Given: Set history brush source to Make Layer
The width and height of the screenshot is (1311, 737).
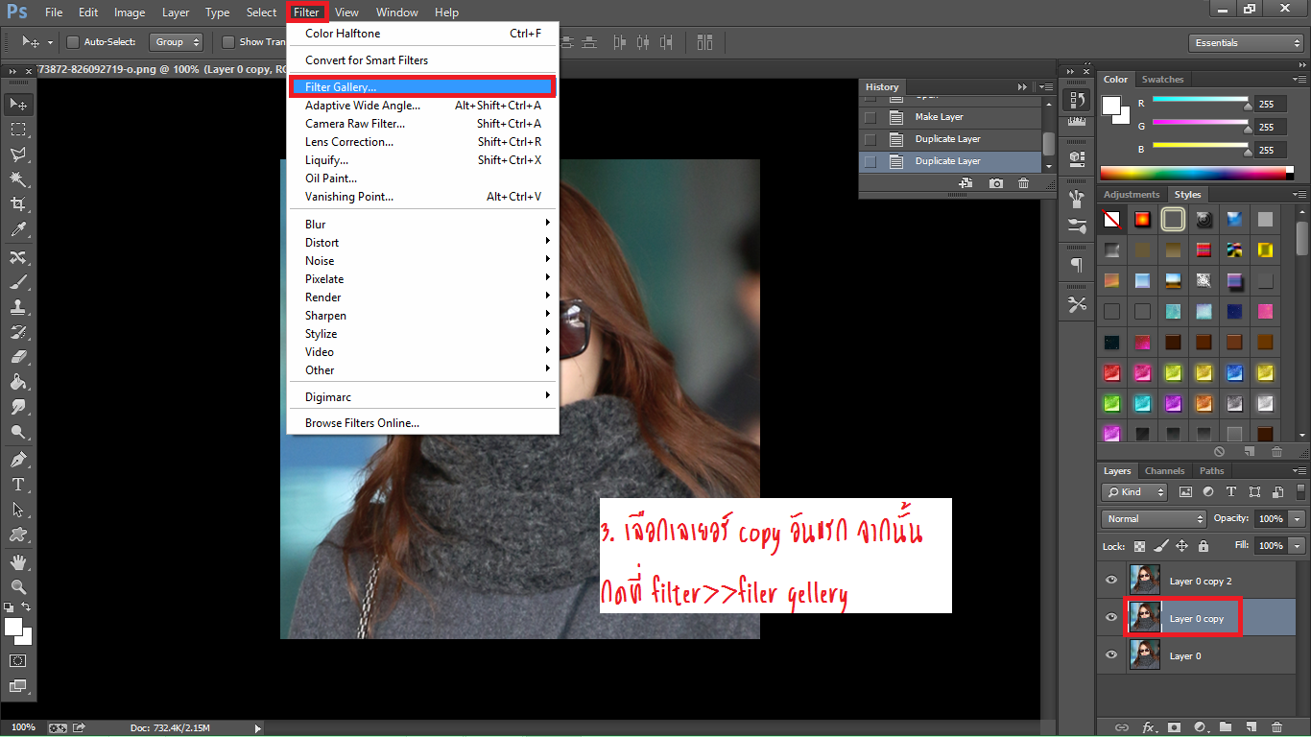Looking at the screenshot, I should pyautogui.click(x=870, y=117).
